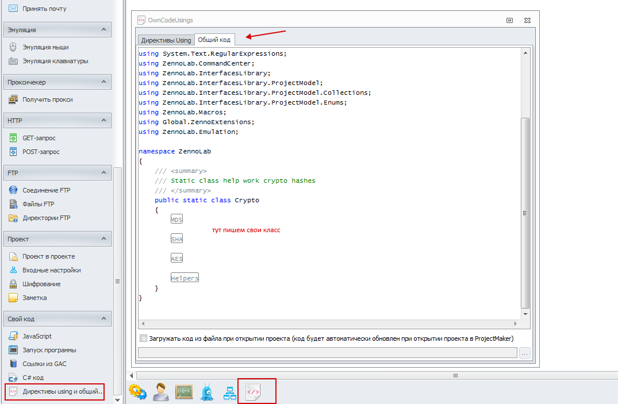Expand the collapsed MD5 code region
The height and width of the screenshot is (404, 618).
click(176, 220)
